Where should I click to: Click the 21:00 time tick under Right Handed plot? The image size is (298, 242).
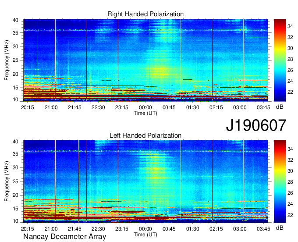51,107
